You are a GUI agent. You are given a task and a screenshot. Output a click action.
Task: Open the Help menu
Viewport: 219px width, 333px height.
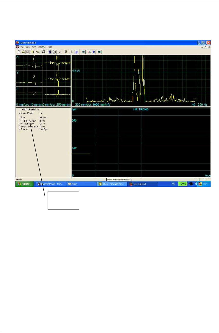50,47
